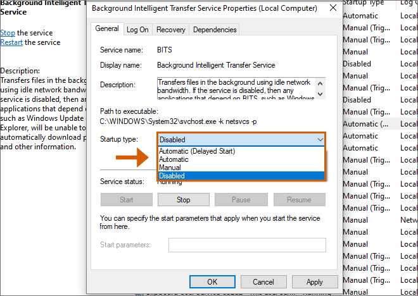
Task: Sort services by the Startup Type column header
Action: 363,3
